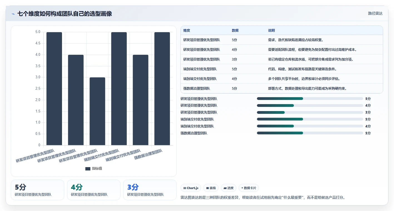Click the blue icon beside the panel title

tap(13, 14)
